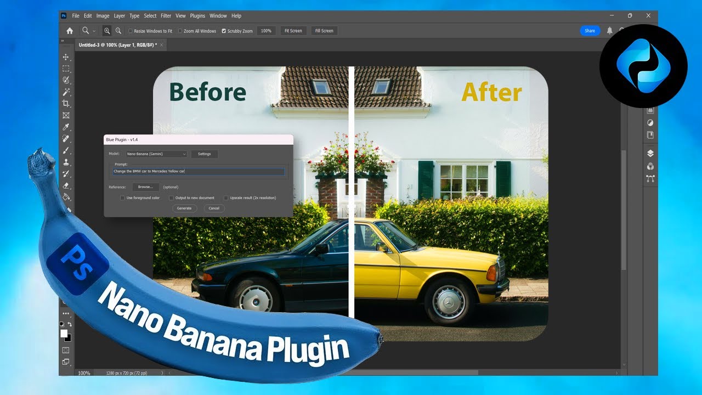The image size is (702, 395).
Task: Open the Model dropdown Nano-Banana (Gemini)
Action: tap(156, 154)
